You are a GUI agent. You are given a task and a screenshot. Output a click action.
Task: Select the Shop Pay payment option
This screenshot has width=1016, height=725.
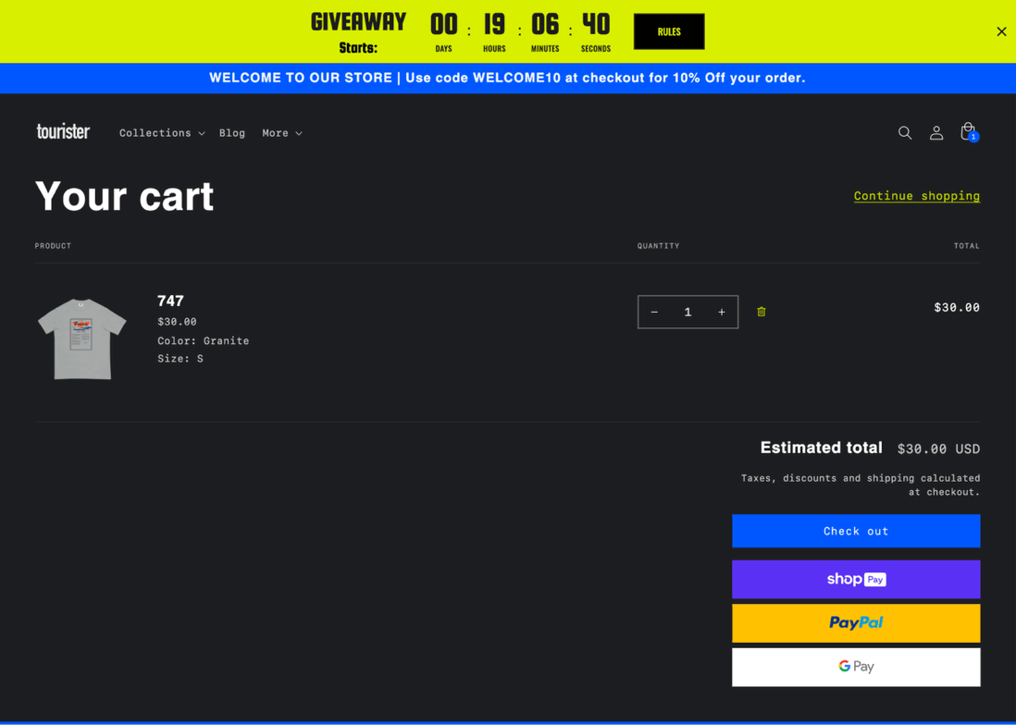click(856, 579)
